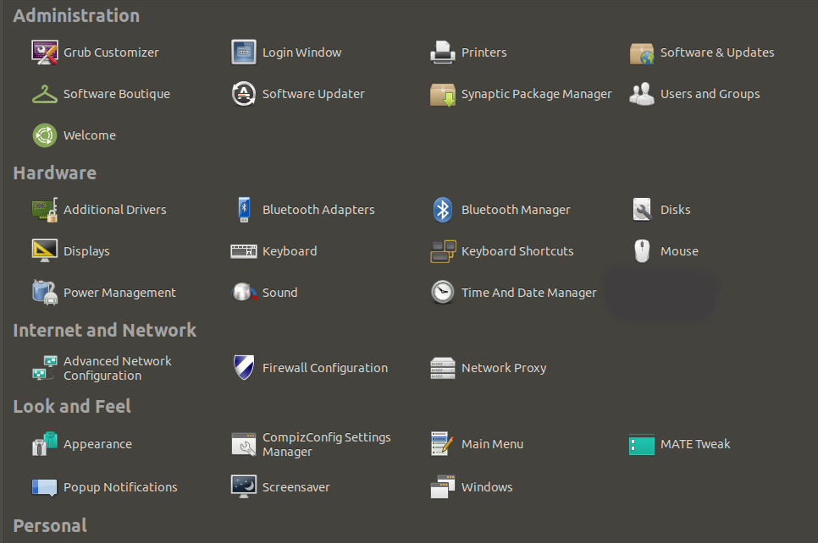
Task: Click the Firewall Configuration shield icon
Action: point(244,368)
